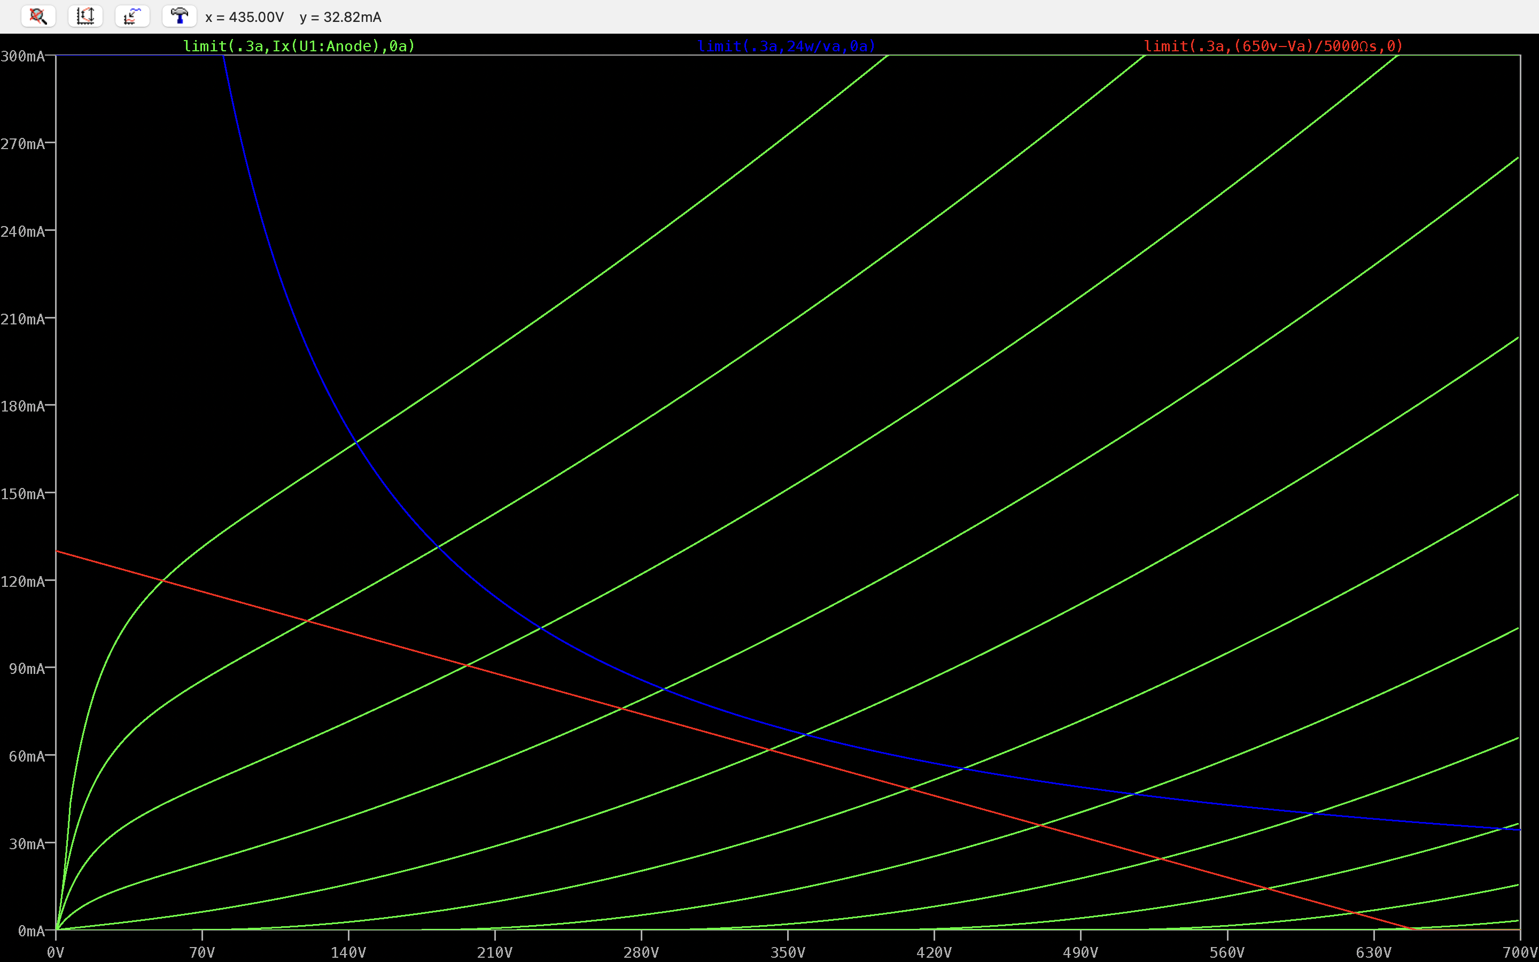Open the hammer control panel icon
The height and width of the screenshot is (962, 1539).
pos(180,16)
